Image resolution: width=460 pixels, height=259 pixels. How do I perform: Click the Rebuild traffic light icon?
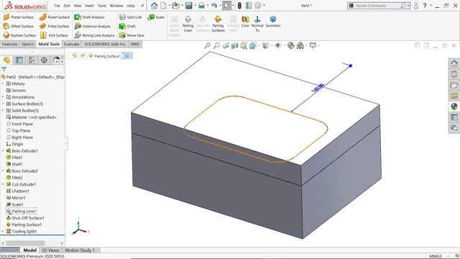[239, 5]
